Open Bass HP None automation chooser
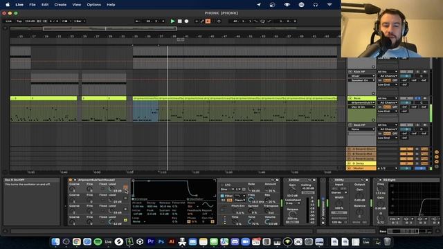443x249 pixels. click(x=361, y=129)
